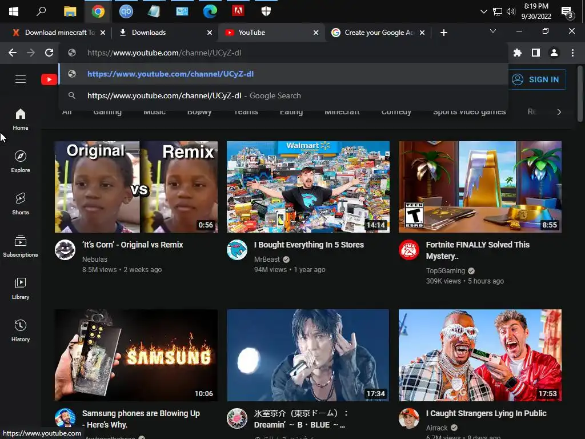The image size is (585, 439).
Task: Open Adobe app from the taskbar
Action: [238, 11]
